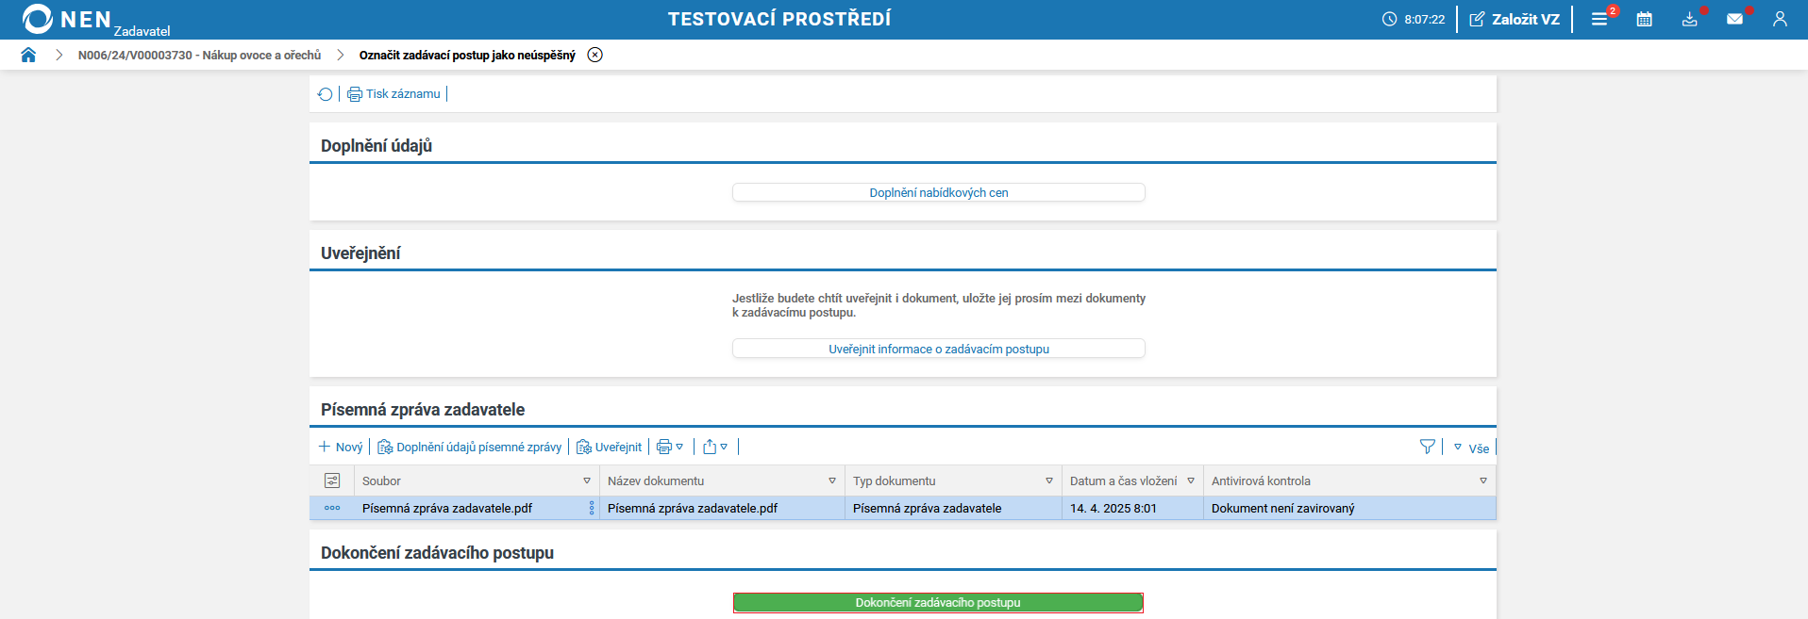Open the table column settings icon
The image size is (1808, 619).
pos(332,481)
